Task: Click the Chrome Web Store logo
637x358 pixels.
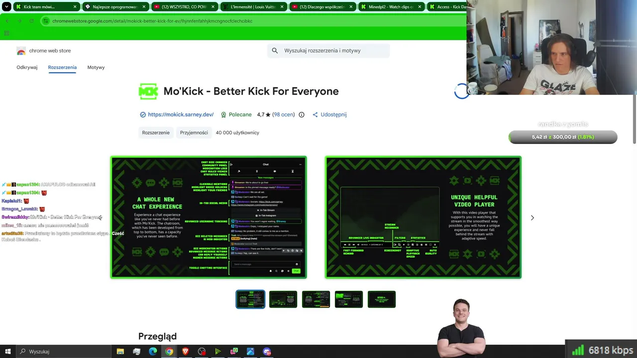Action: (x=21, y=51)
